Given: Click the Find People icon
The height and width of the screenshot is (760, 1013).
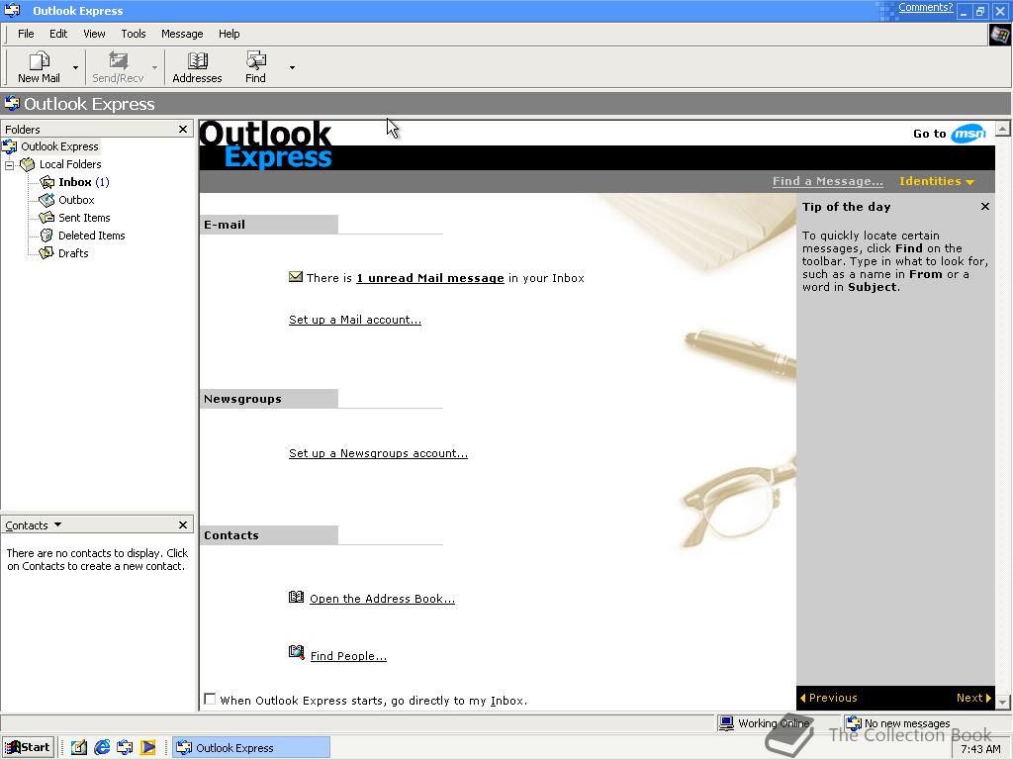Looking at the screenshot, I should click(x=296, y=652).
